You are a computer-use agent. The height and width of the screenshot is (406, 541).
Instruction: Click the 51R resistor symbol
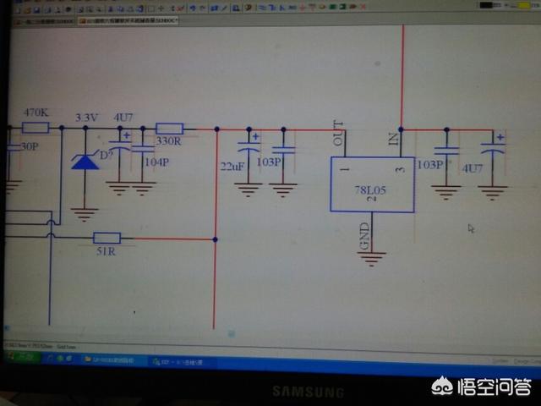pos(106,239)
